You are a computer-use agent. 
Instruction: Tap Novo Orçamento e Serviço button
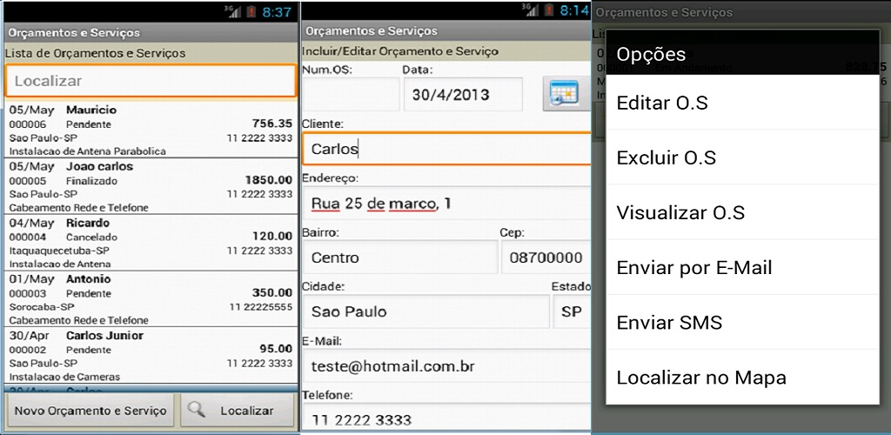pyautogui.click(x=90, y=411)
